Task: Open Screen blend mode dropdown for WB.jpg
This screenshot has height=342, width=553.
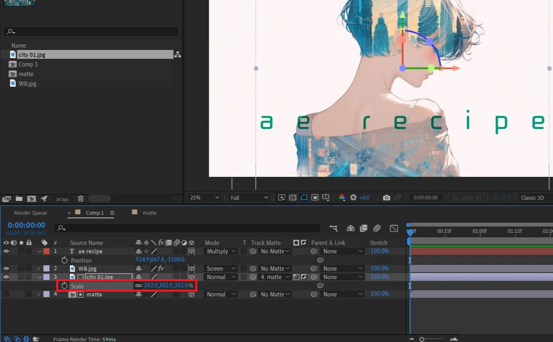Action: click(221, 269)
